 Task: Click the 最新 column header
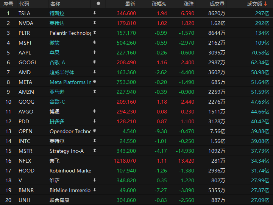[x=130, y=4]
